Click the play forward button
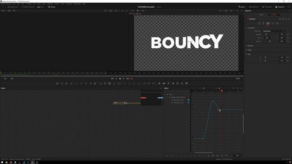 pyautogui.click(x=124, y=79)
